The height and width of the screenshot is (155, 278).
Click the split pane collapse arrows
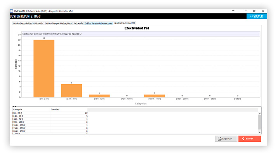pyautogui.click(x=14, y=106)
